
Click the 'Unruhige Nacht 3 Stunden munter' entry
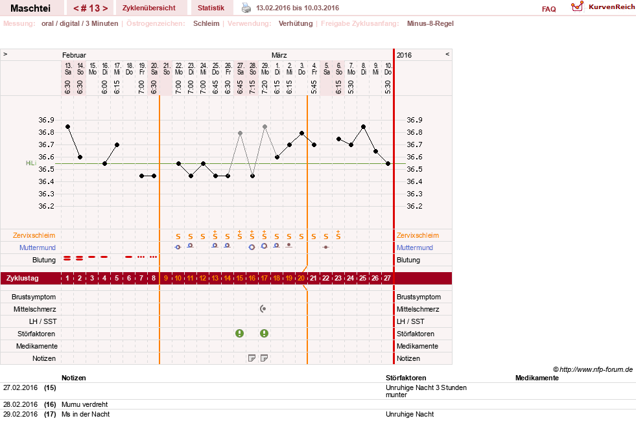(427, 391)
